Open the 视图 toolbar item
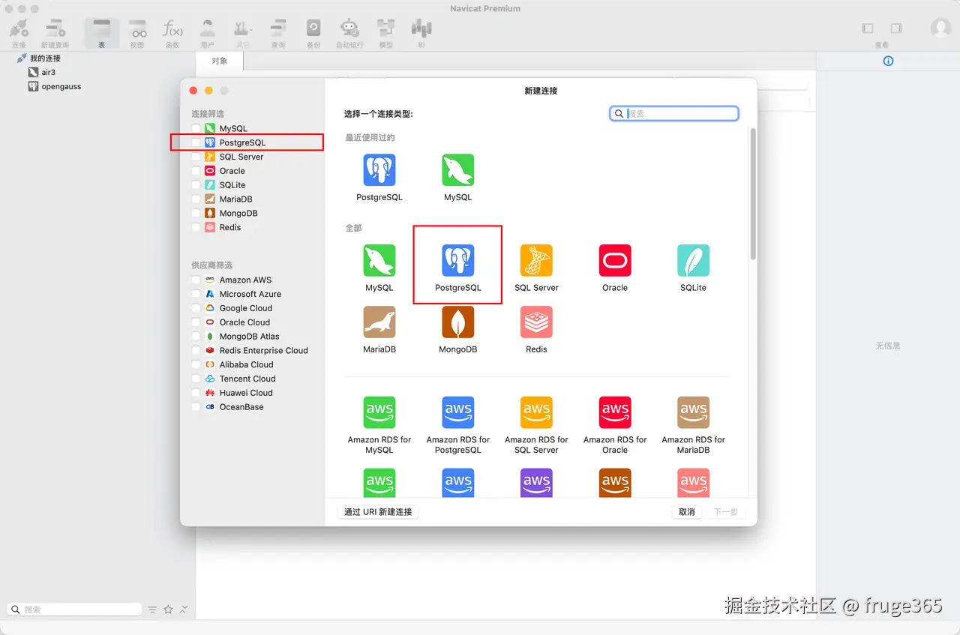This screenshot has height=635, width=960. (x=137, y=33)
